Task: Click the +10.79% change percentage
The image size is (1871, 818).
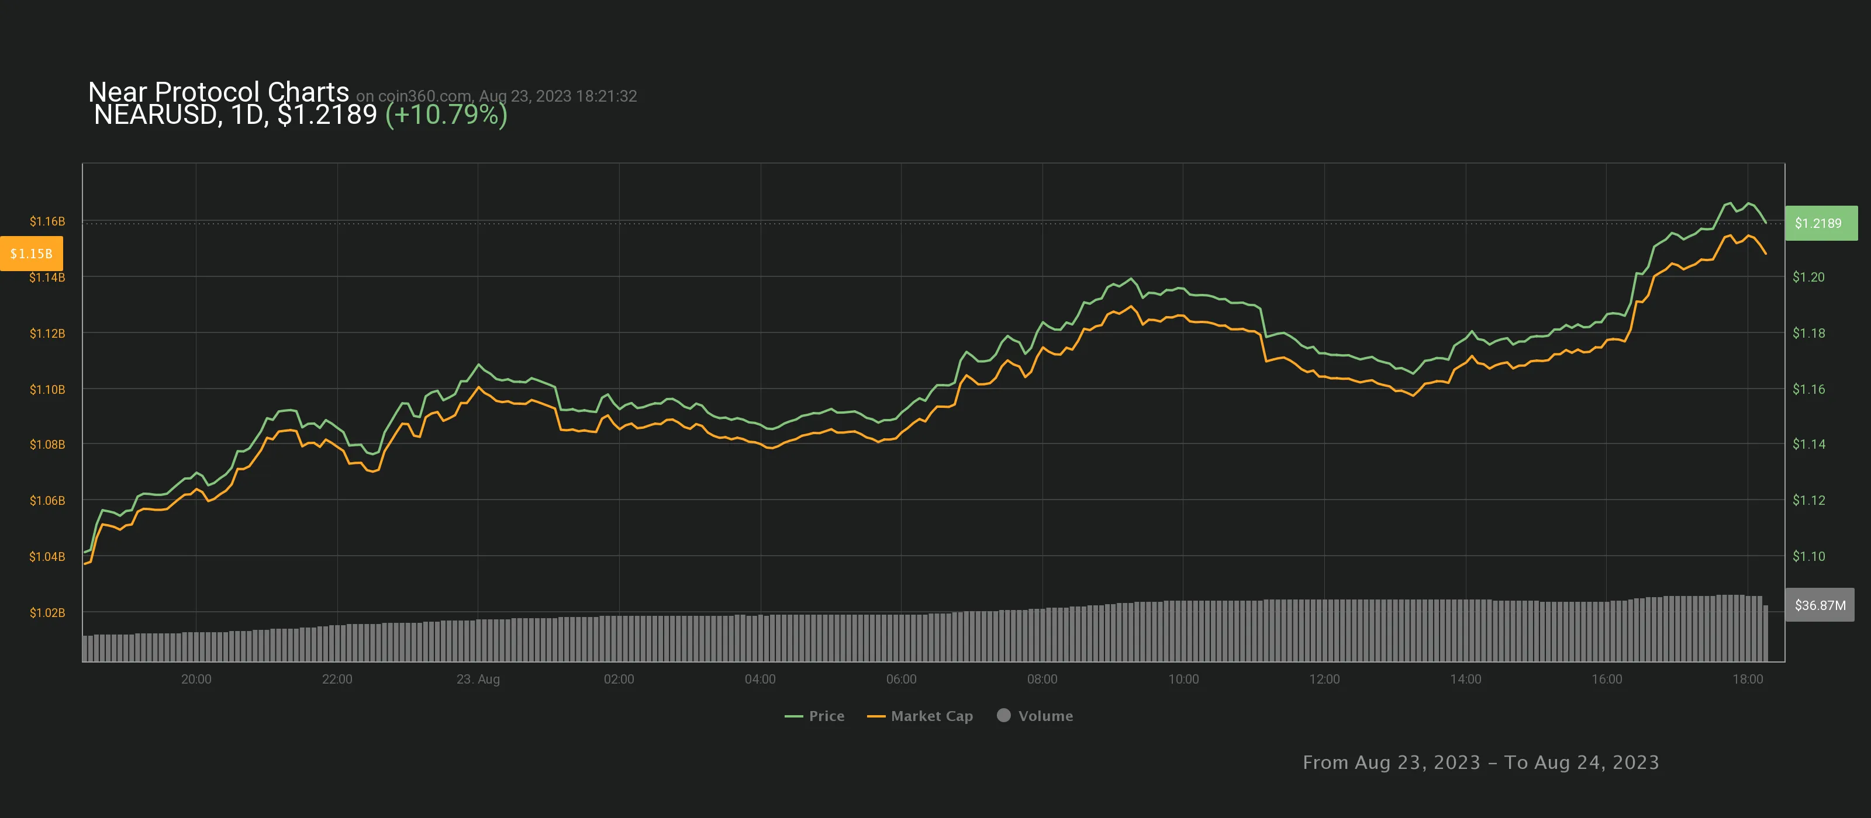Action: [446, 115]
